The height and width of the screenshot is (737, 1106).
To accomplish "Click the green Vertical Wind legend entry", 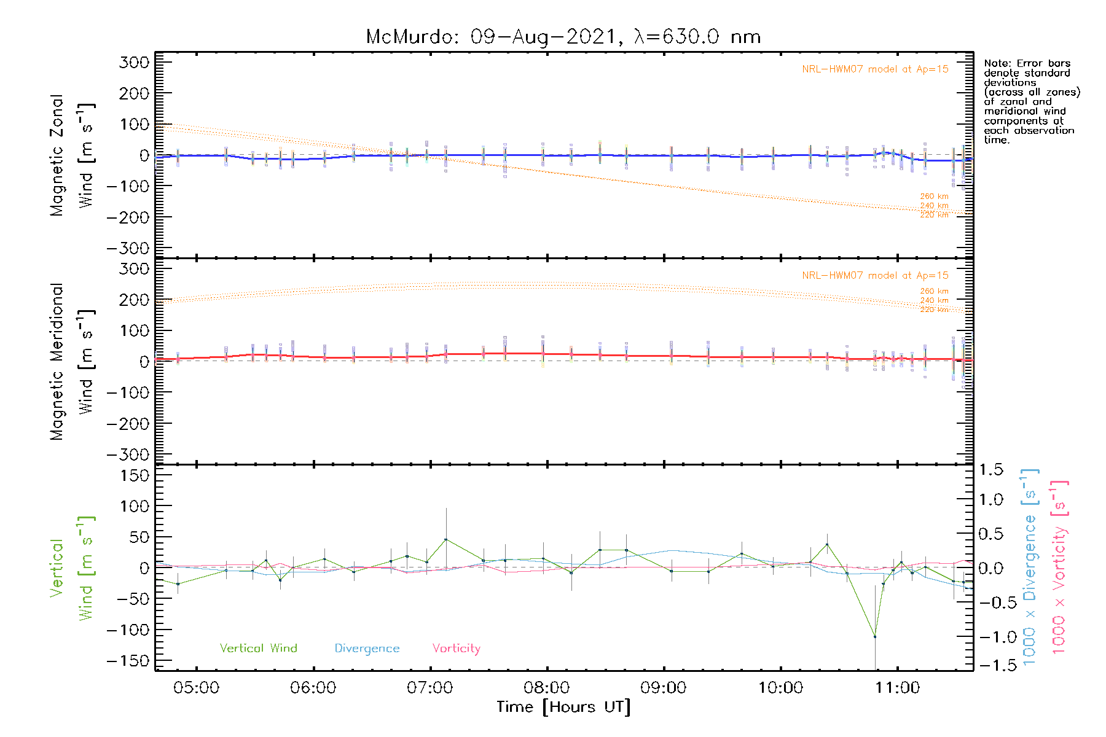I will tap(258, 649).
